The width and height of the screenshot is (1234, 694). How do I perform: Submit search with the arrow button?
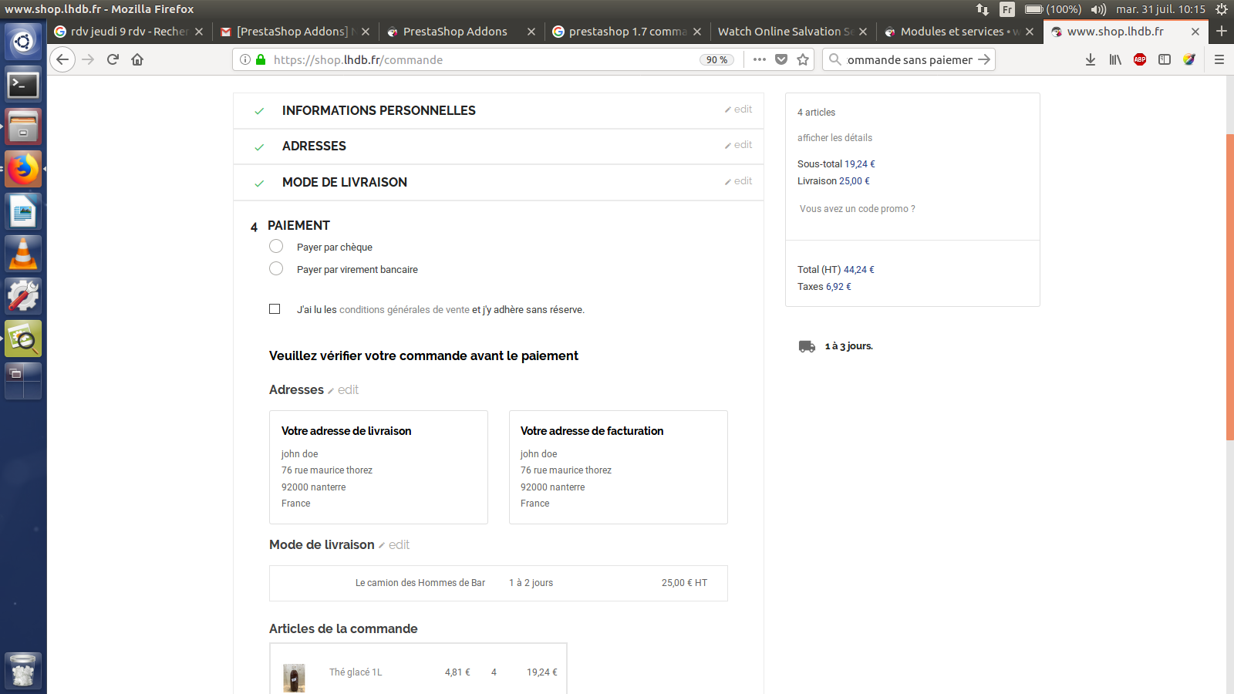984,59
